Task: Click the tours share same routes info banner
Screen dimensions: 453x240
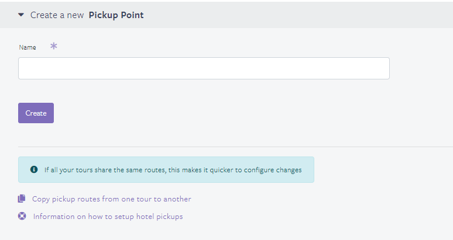Action: (166, 170)
